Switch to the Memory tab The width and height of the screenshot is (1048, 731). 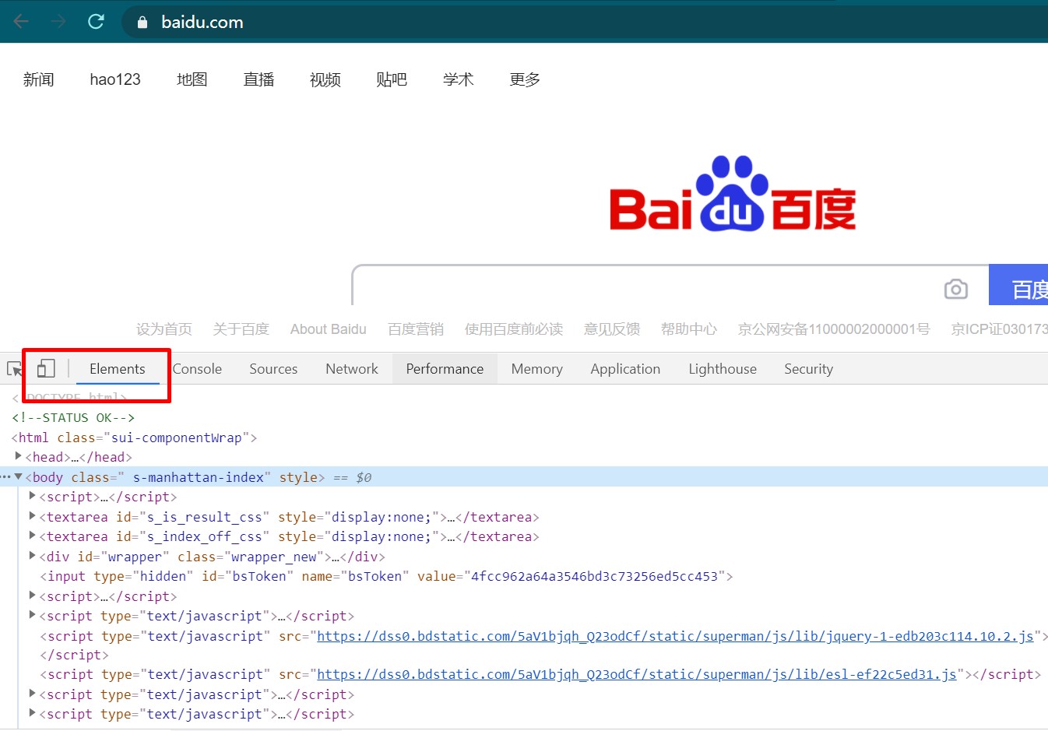pyautogui.click(x=536, y=369)
